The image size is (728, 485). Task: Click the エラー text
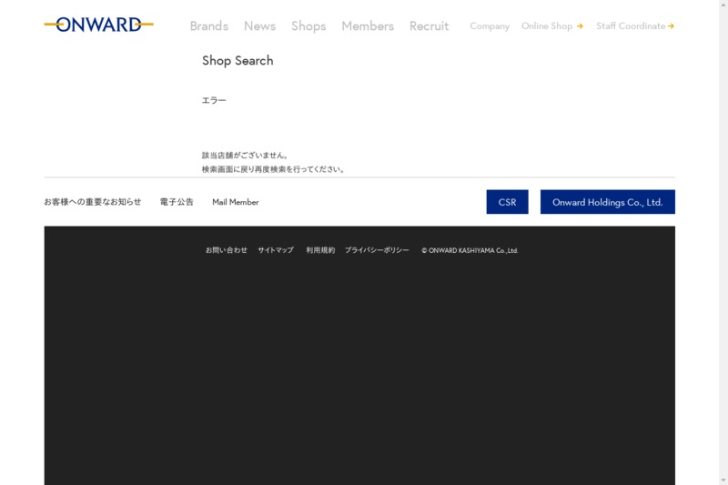[x=214, y=100]
